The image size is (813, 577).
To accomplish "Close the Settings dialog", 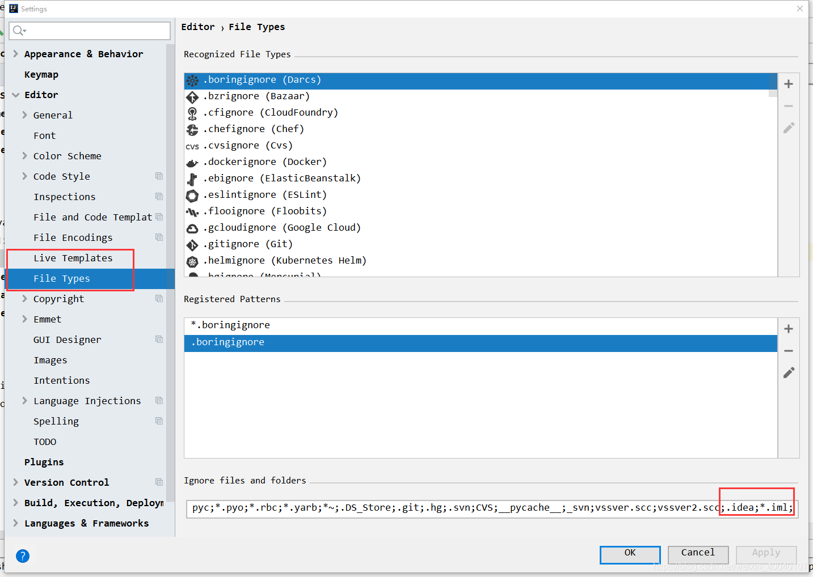I will pos(800,9).
